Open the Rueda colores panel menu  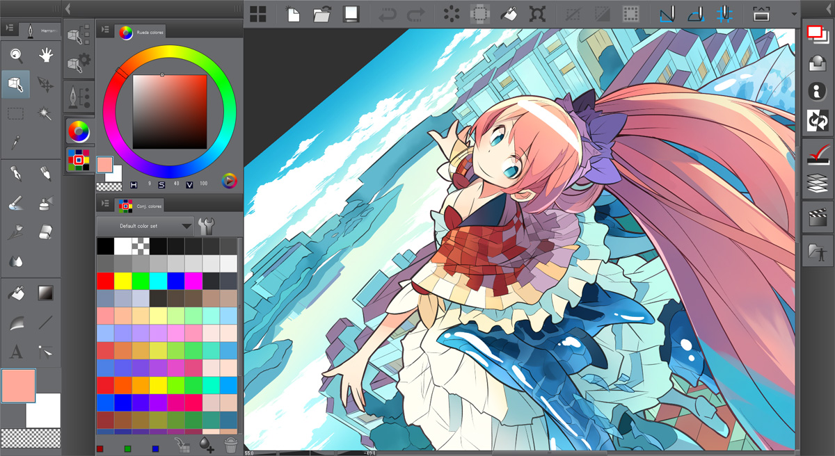[x=106, y=30]
